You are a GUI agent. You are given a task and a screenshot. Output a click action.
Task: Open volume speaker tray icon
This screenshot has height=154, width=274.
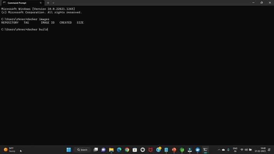pyautogui.click(x=246, y=150)
